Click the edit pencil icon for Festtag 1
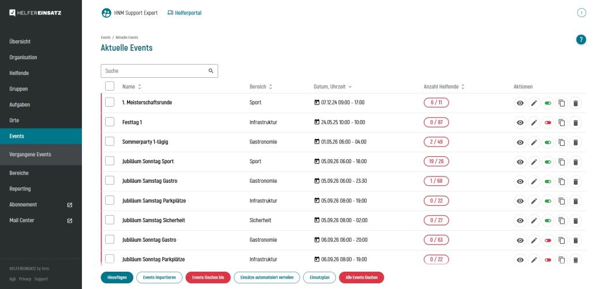605x289 pixels. point(534,122)
